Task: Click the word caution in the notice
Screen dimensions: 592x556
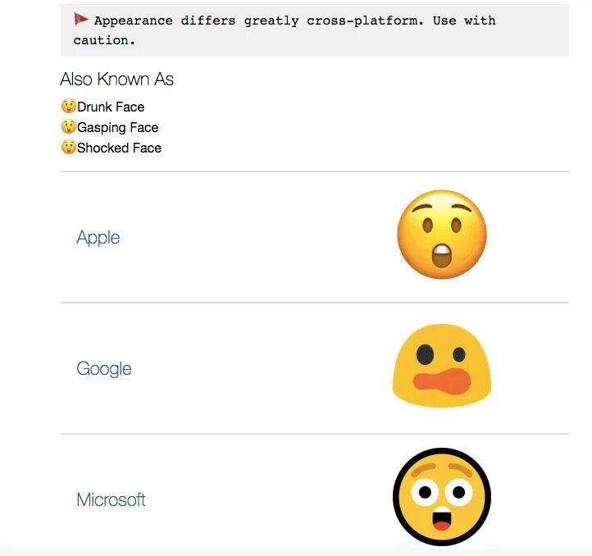Action: (x=104, y=40)
